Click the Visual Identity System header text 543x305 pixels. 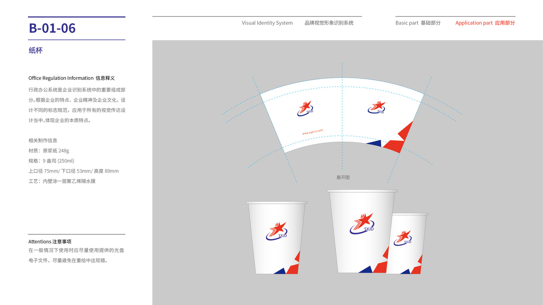(x=267, y=23)
